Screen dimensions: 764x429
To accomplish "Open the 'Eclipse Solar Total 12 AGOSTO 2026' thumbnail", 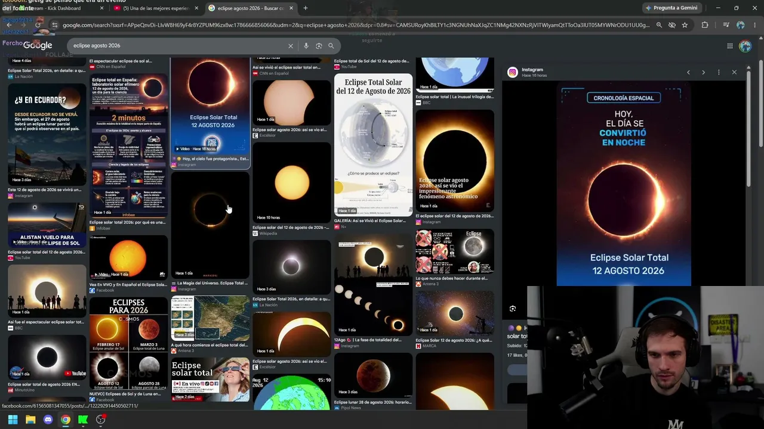I will click(x=210, y=105).
